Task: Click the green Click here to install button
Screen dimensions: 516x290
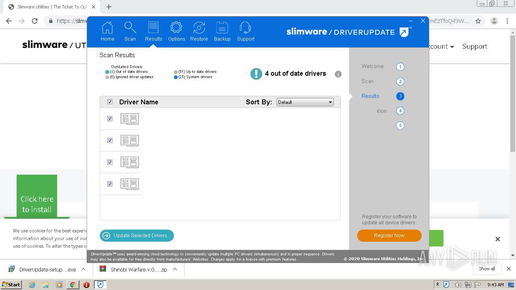Action: pyautogui.click(x=37, y=197)
